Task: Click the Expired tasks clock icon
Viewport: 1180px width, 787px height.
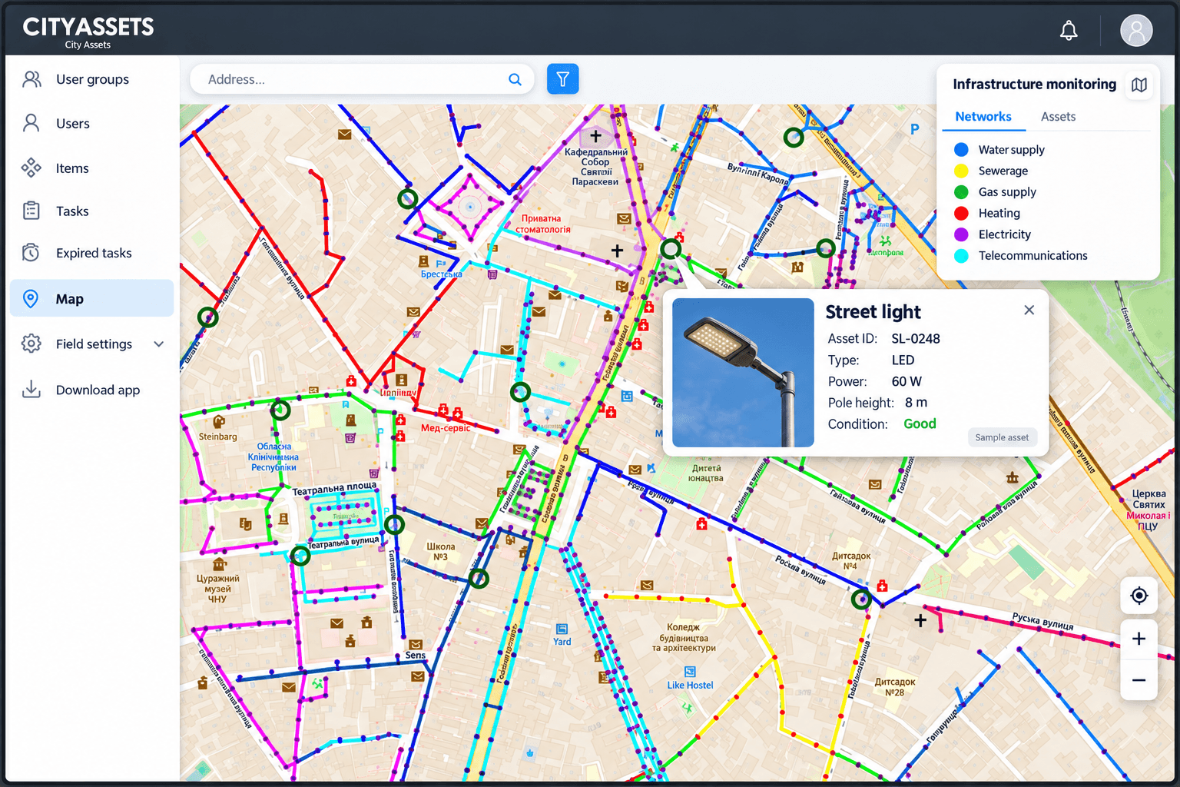Action: (31, 253)
